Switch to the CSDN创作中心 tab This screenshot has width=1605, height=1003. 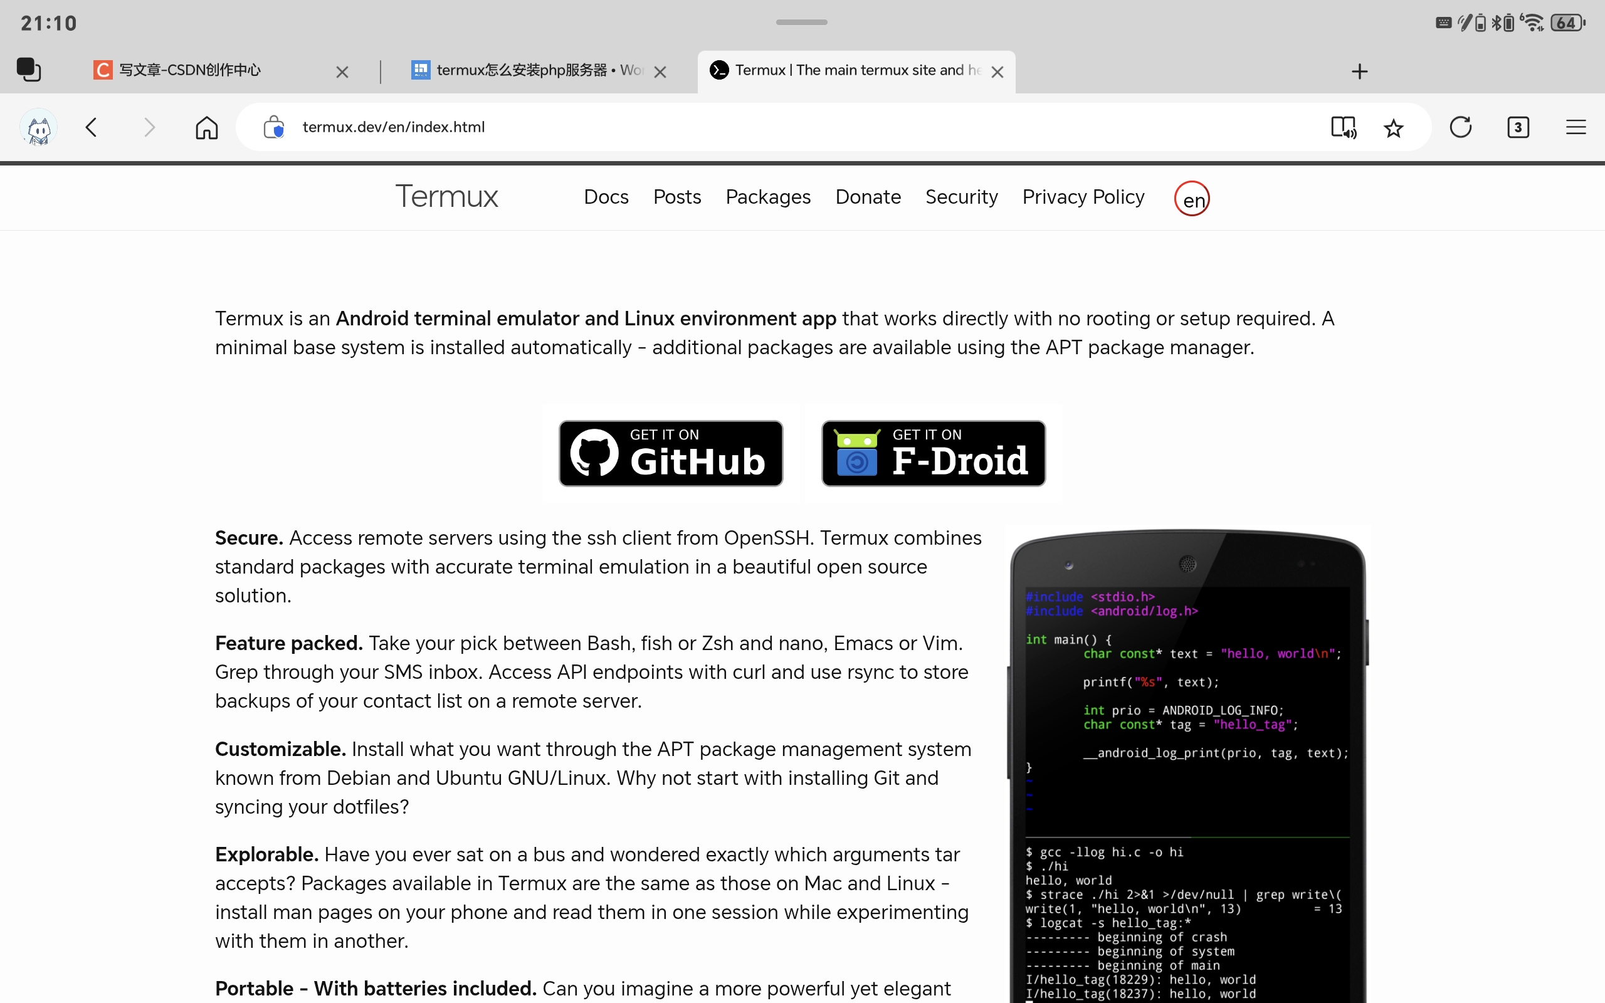191,70
